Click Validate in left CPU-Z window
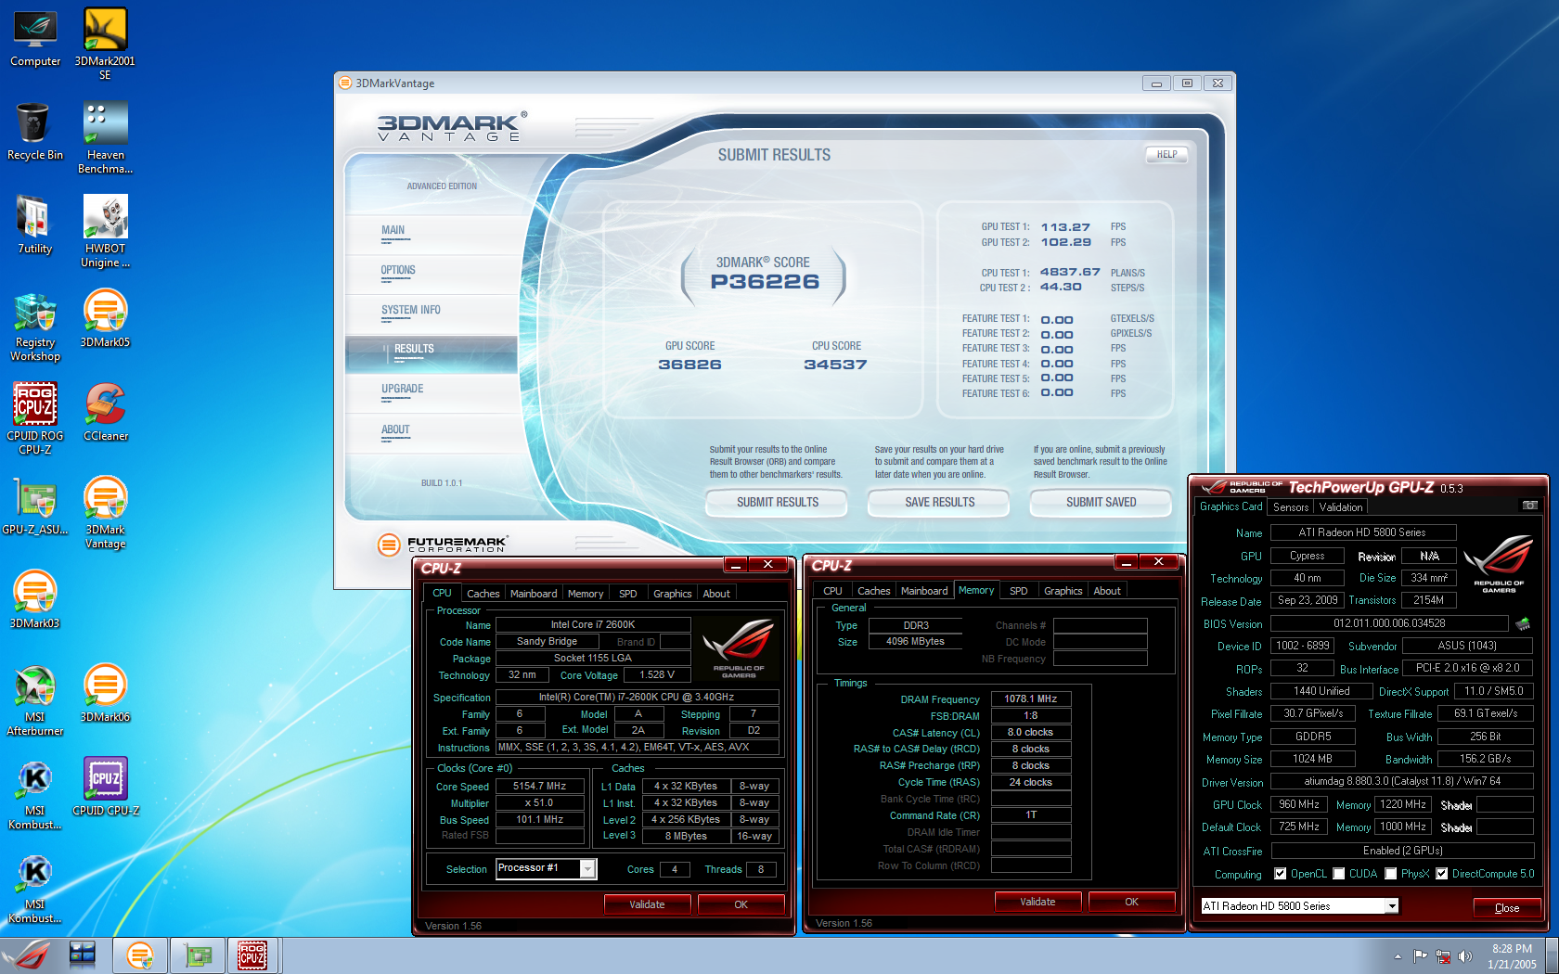Viewport: 1559px width, 974px height. click(x=647, y=904)
